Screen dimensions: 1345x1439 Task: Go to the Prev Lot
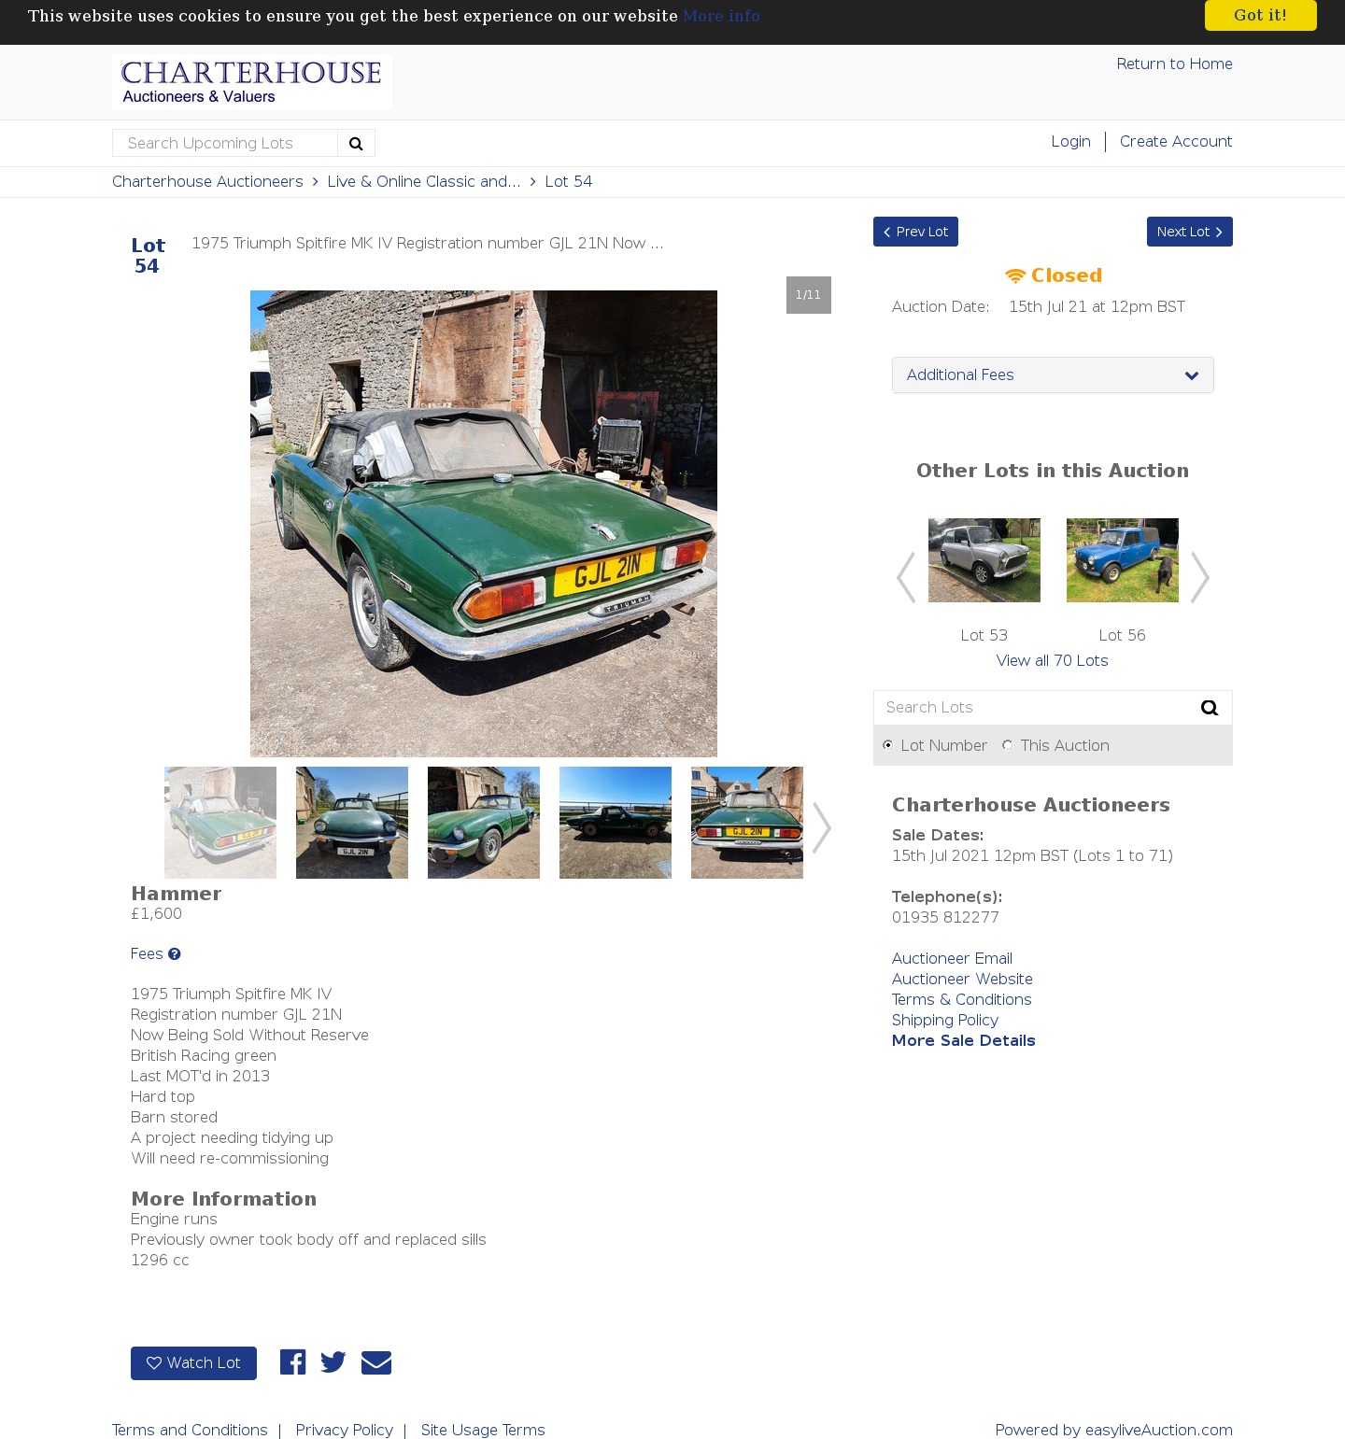pos(915,232)
